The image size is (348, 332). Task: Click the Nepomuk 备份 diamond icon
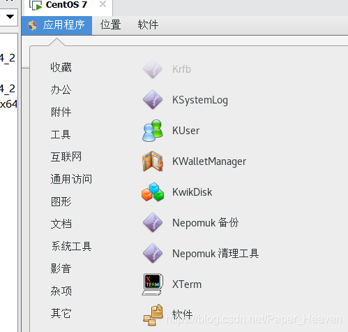coord(153,222)
